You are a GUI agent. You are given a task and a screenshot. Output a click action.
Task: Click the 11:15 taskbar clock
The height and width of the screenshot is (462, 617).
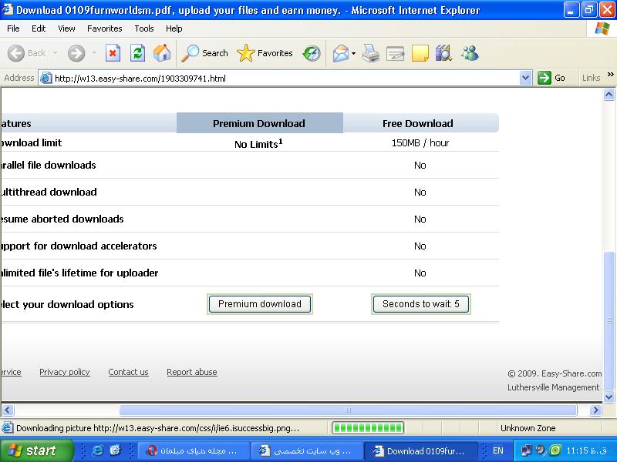pos(586,450)
